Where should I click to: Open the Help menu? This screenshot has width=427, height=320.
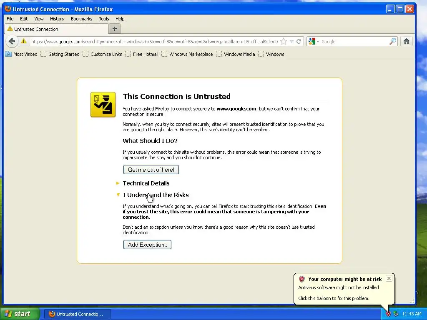120,19
